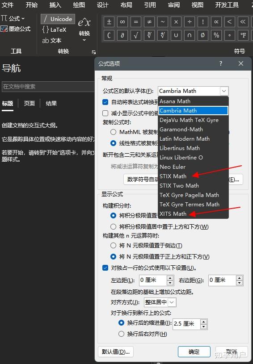Increase 右边距 value with up arrow
The height and width of the screenshot is (364, 253).
click(239, 278)
